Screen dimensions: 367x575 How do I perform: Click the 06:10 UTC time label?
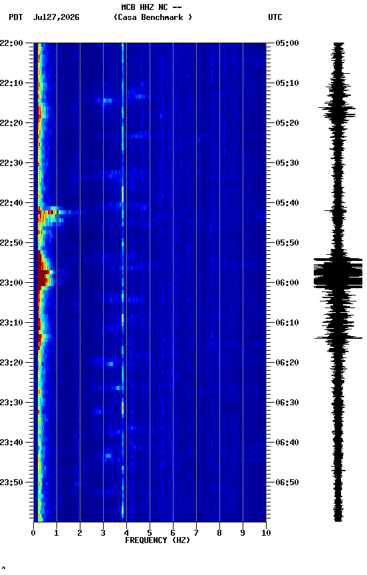[x=287, y=323]
